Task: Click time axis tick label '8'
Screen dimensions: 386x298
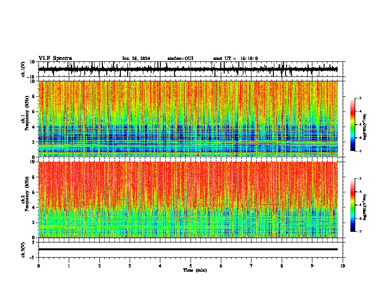Action: (282, 266)
